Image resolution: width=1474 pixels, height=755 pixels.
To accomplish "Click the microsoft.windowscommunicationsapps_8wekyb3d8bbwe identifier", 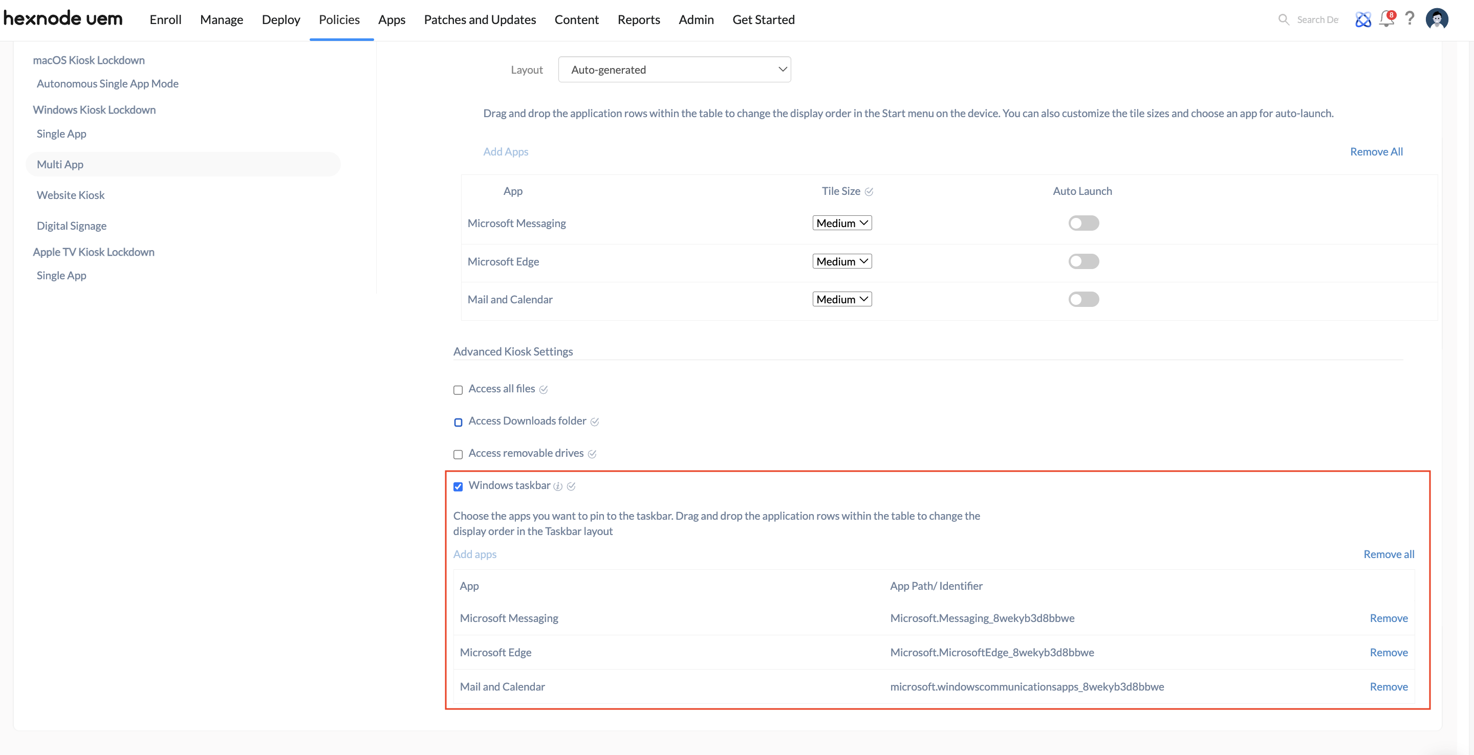I will 1027,687.
